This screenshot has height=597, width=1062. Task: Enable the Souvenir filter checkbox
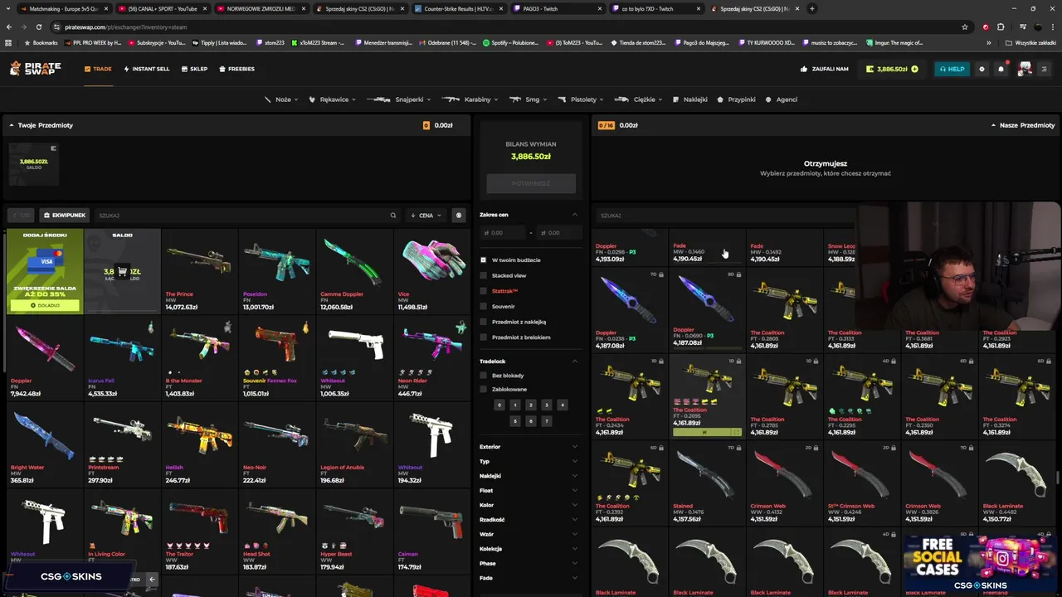pos(483,306)
